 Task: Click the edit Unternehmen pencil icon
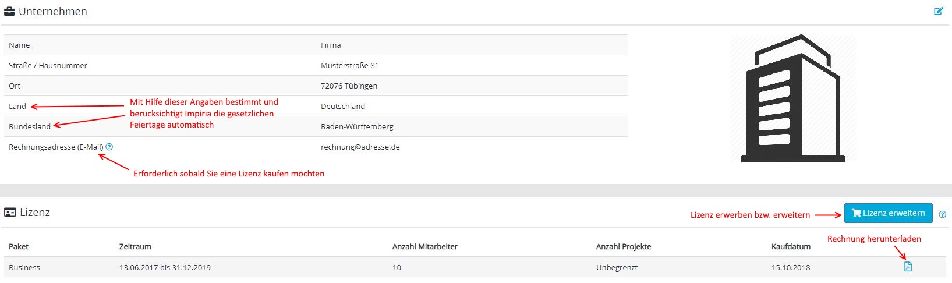coord(939,11)
